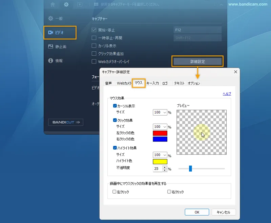This screenshot has height=223, width=271.
Task: Switch to Webカメラ tab
Action: (x=124, y=83)
